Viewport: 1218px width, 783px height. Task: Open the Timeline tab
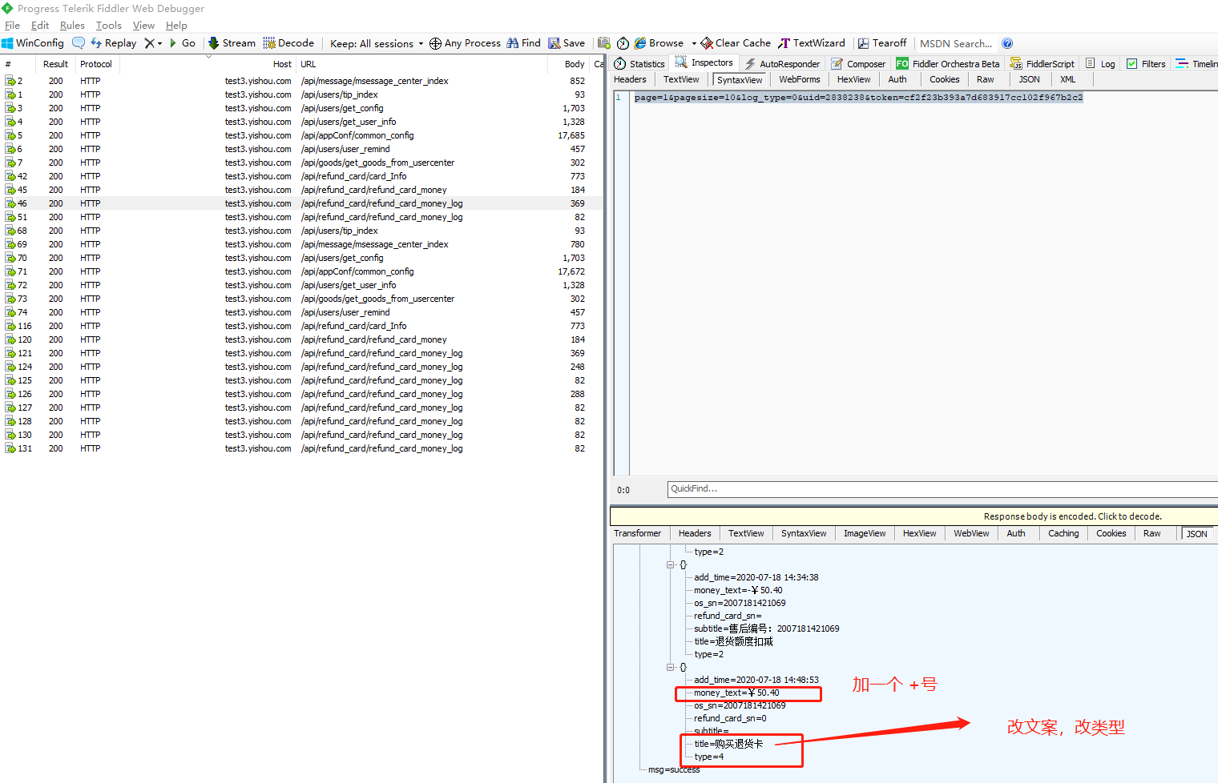pyautogui.click(x=1196, y=64)
